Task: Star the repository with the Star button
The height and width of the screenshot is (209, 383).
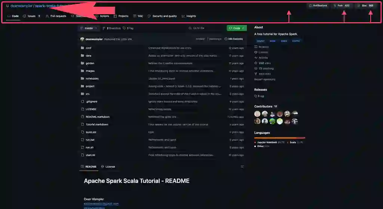Action: click(x=366, y=6)
